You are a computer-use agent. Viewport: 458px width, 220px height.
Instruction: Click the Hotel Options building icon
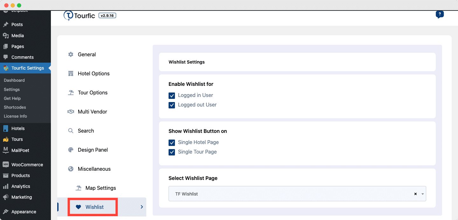(71, 73)
